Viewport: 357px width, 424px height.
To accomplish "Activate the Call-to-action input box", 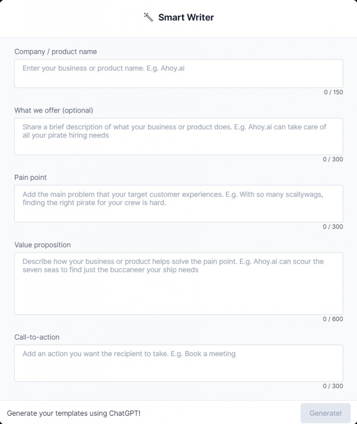I will pyautogui.click(x=178, y=363).
